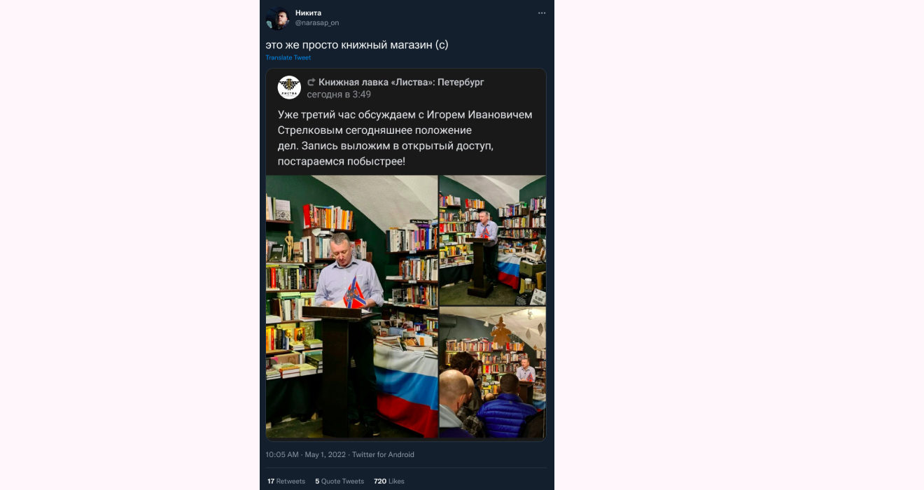Viewport: 924px width, 490px height.
Task: Open the bottom-right audience photo
Action: [493, 373]
